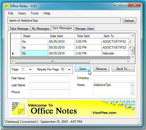Viewport: 146px width, 130px height.
Task: Click the Refresh button
Action: click(129, 21)
